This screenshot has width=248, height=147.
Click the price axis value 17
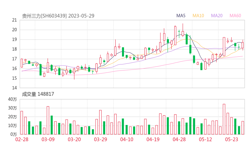tap(14, 59)
